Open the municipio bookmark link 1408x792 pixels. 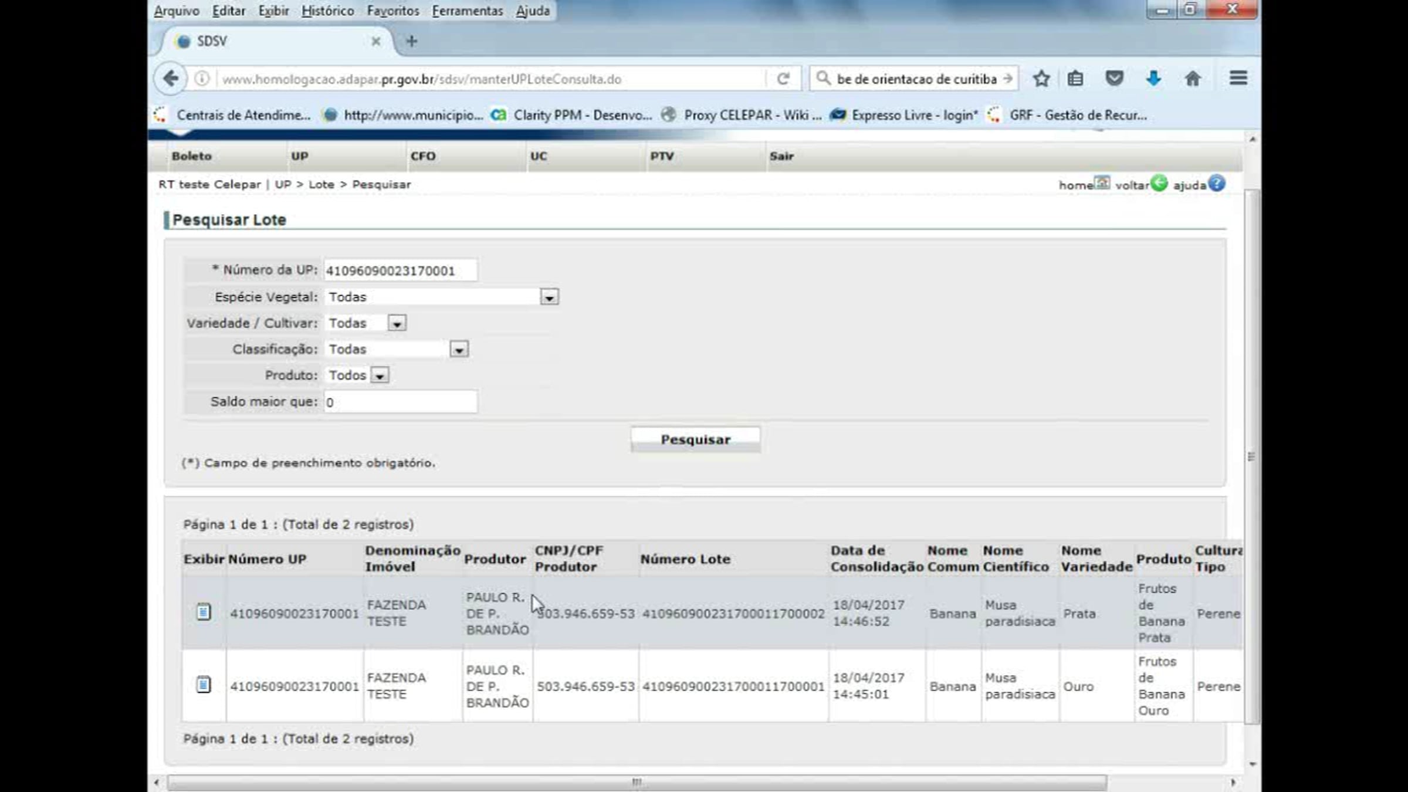pyautogui.click(x=403, y=115)
